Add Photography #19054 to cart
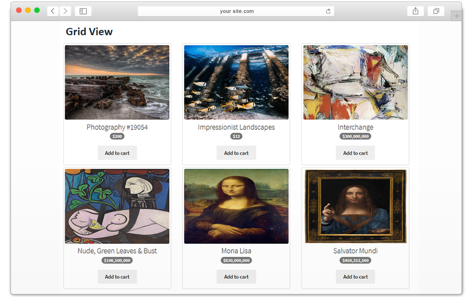Screen dimensions: 473x297 coord(117,153)
